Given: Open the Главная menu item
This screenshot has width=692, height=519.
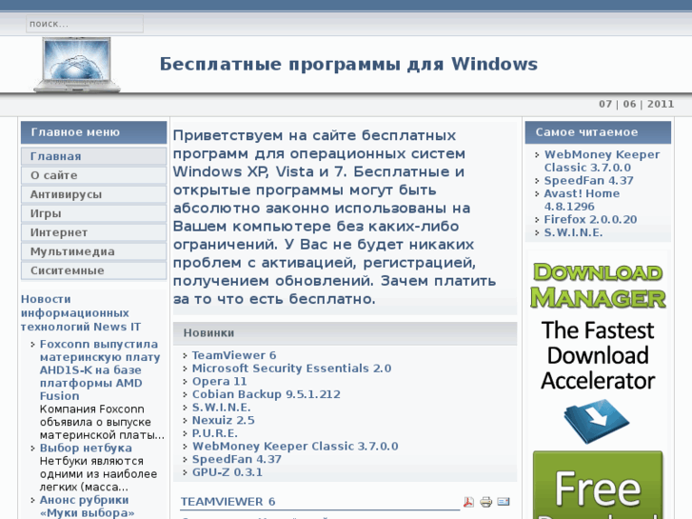Looking at the screenshot, I should tap(93, 156).
